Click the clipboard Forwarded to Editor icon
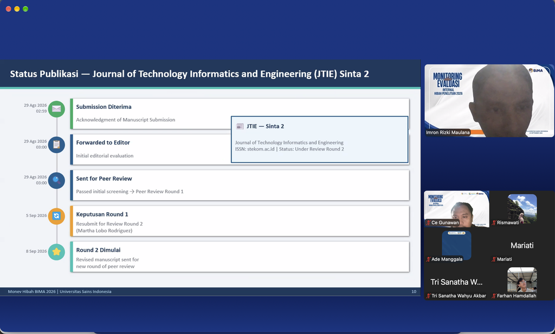Screen dimensions: 555x334 (x=56, y=145)
